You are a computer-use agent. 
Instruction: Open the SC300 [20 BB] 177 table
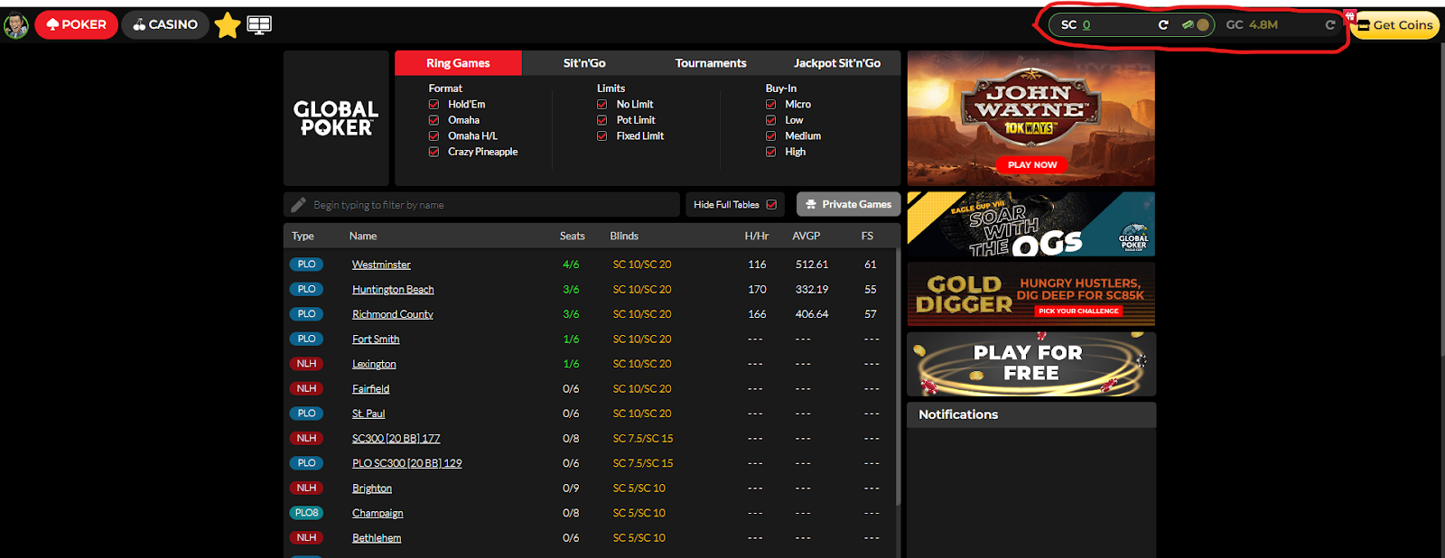click(x=396, y=439)
